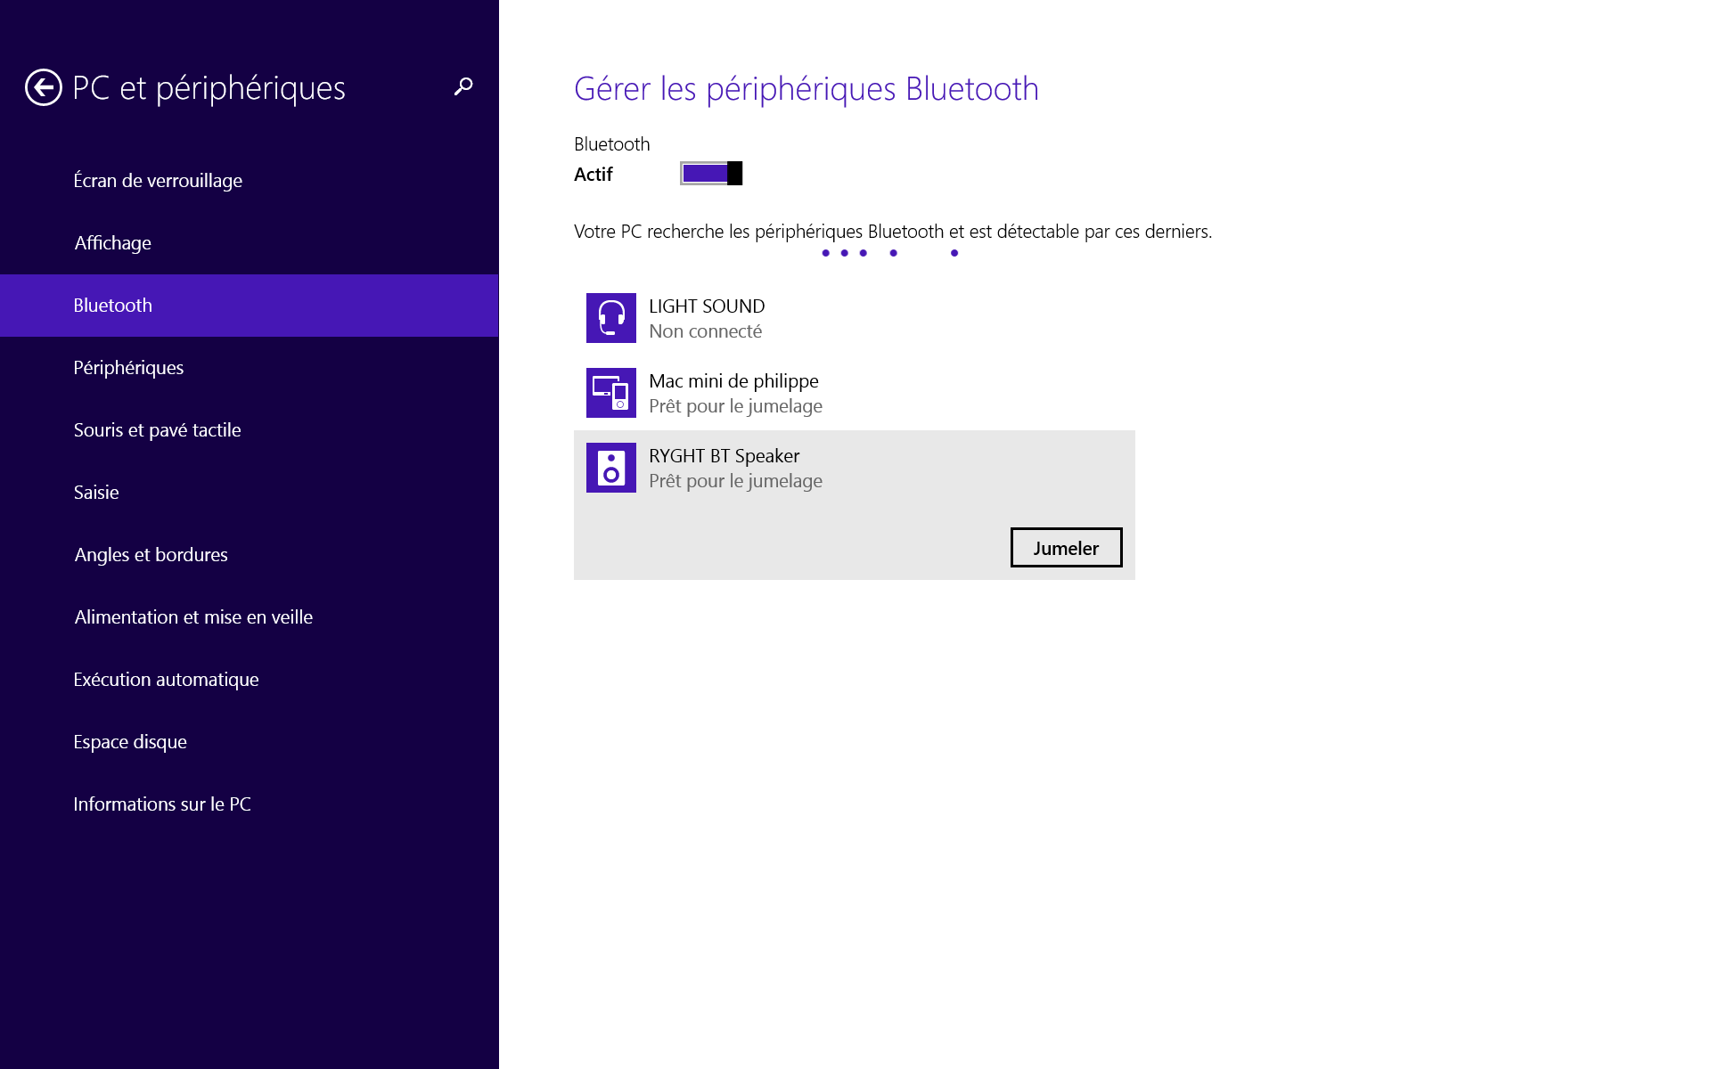1711x1069 pixels.
Task: Click Espace disque settings link
Action: (132, 741)
